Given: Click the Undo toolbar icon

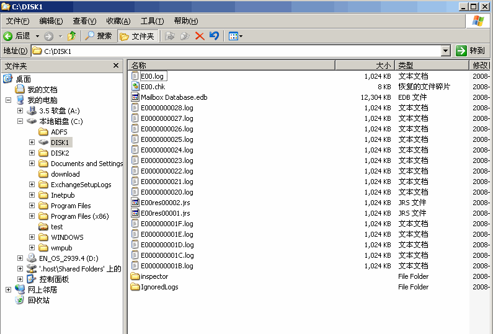Looking at the screenshot, I should (214, 36).
